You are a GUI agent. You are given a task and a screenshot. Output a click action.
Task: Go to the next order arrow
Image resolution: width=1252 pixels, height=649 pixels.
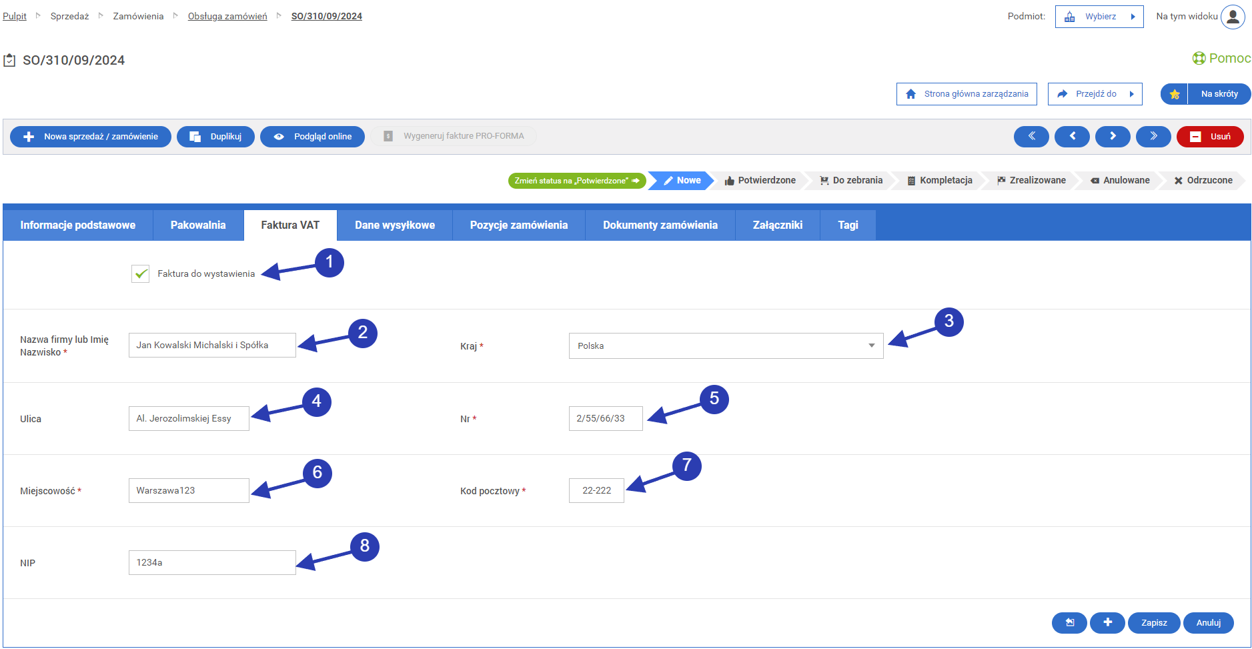(x=1113, y=136)
